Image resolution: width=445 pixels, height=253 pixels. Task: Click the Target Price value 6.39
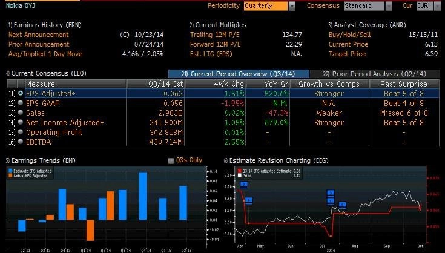tap(431, 54)
